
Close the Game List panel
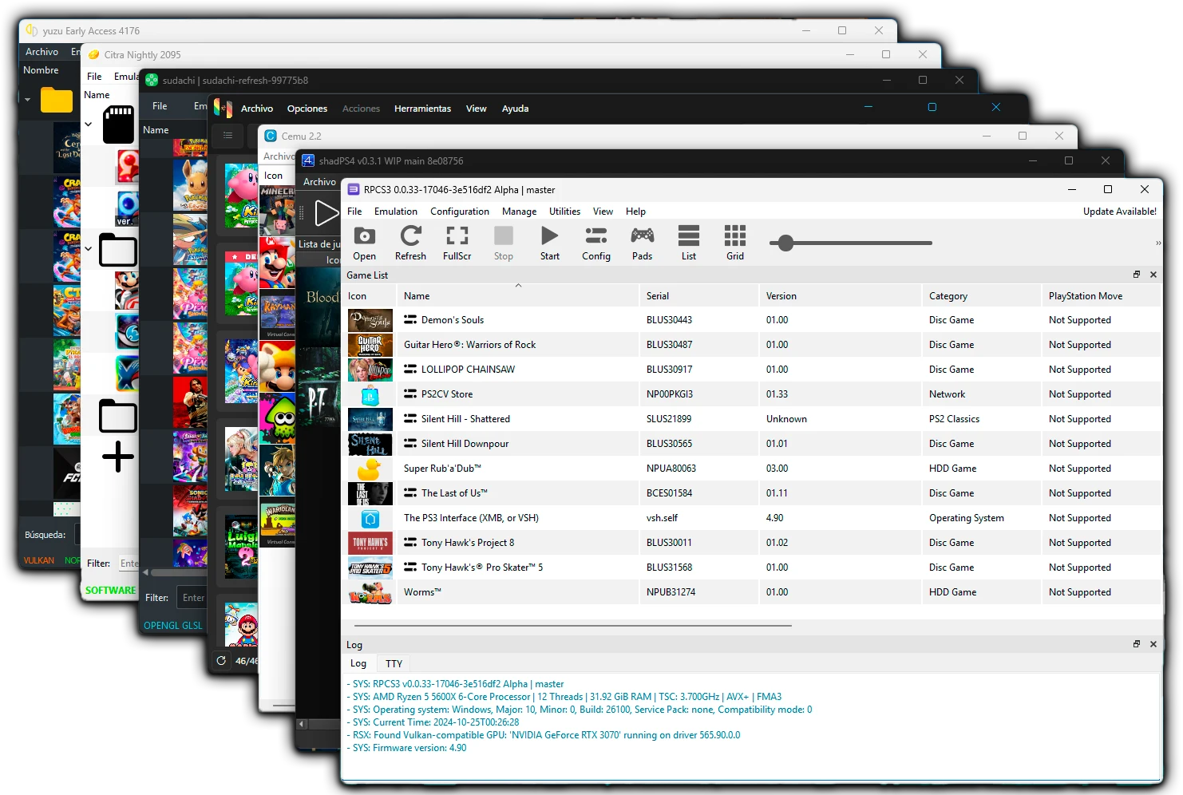(1153, 275)
